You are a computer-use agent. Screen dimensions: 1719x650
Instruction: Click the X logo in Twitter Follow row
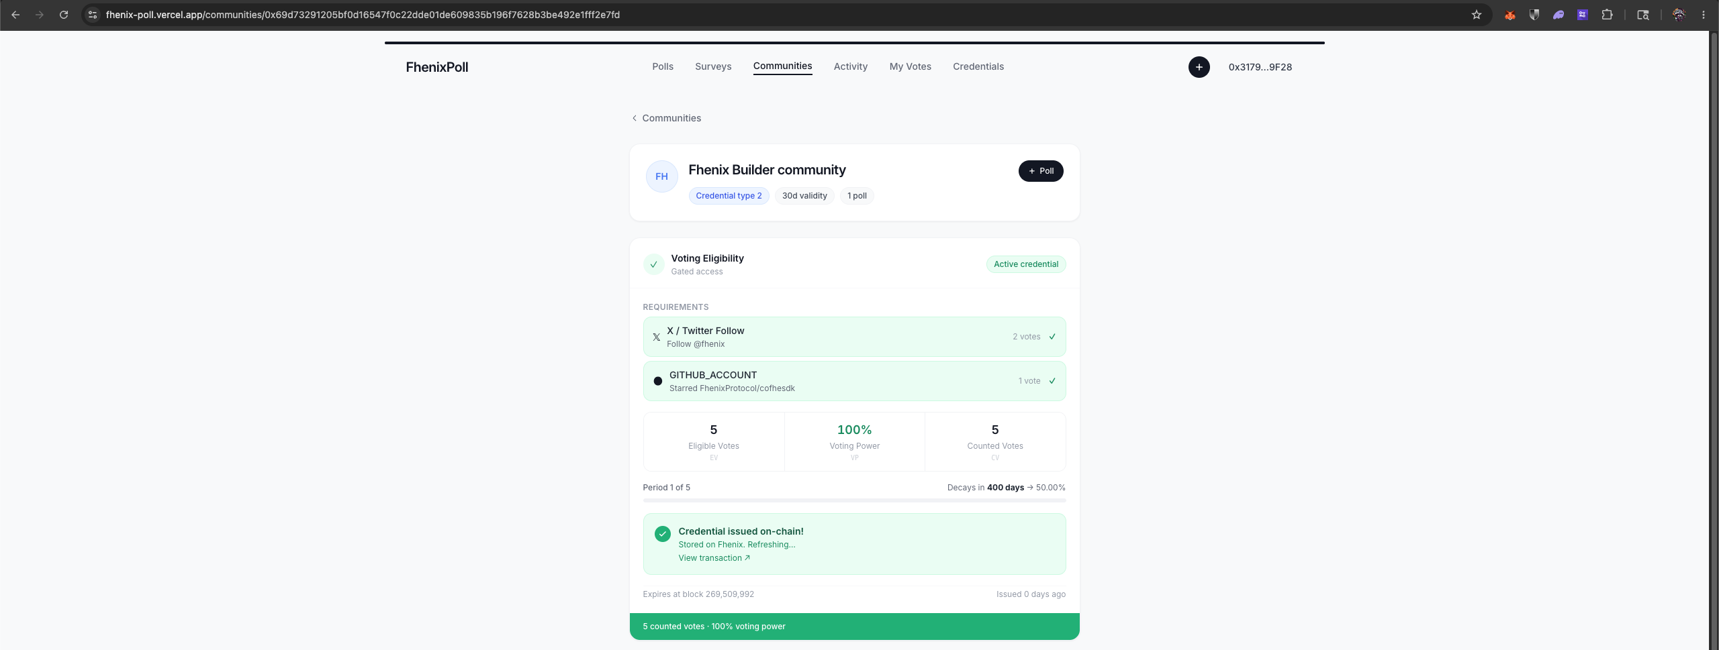pos(657,337)
